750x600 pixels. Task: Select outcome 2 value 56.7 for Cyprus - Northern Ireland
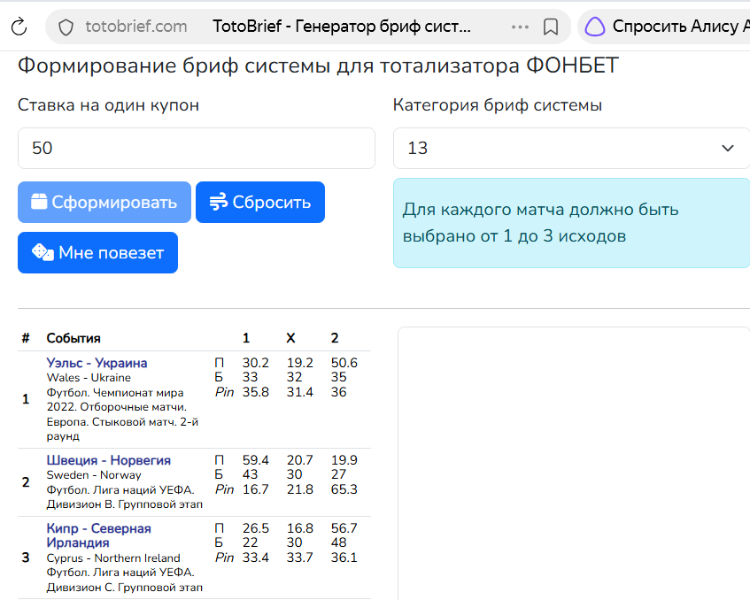344,528
